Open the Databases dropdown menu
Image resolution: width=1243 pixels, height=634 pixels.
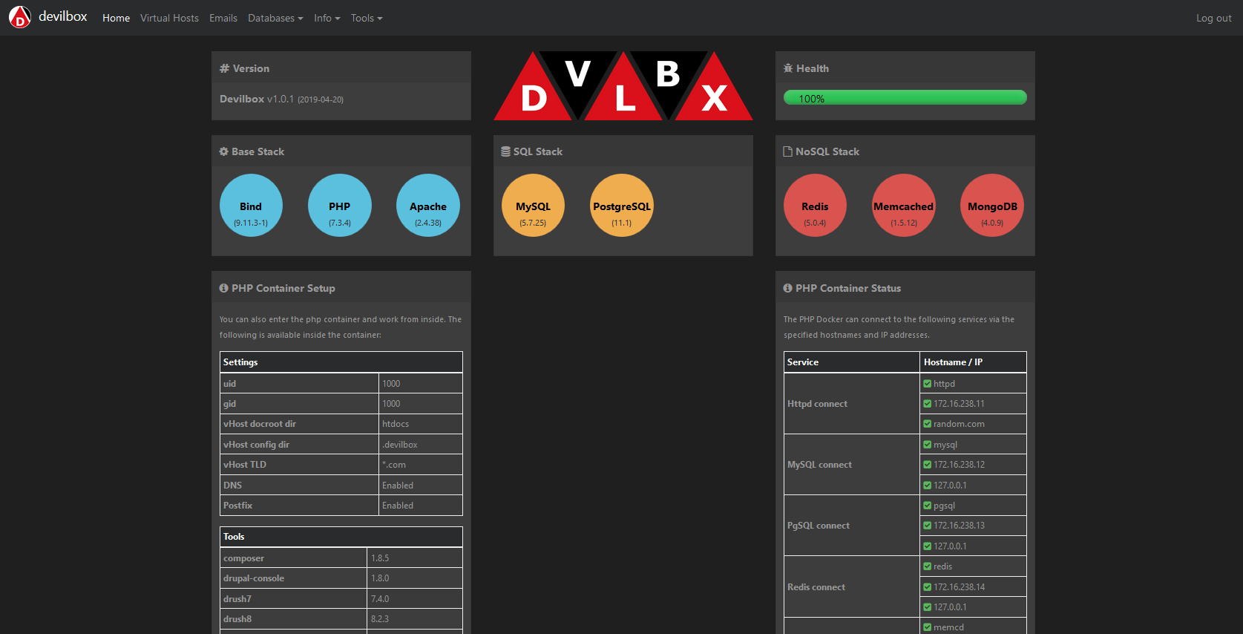tap(275, 18)
